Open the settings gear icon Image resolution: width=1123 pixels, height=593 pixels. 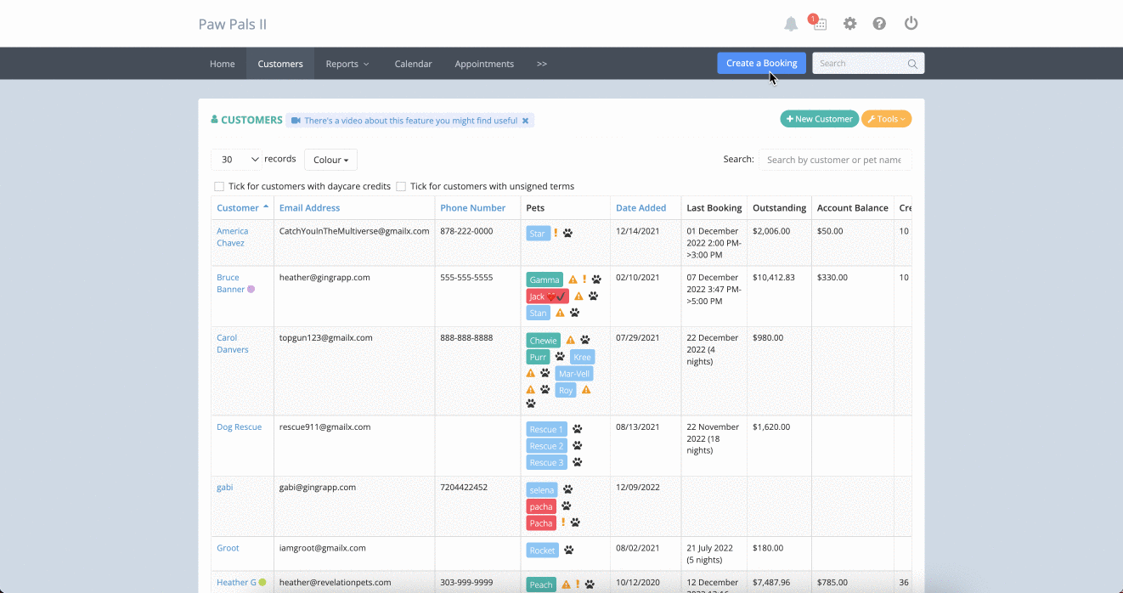[x=849, y=24]
